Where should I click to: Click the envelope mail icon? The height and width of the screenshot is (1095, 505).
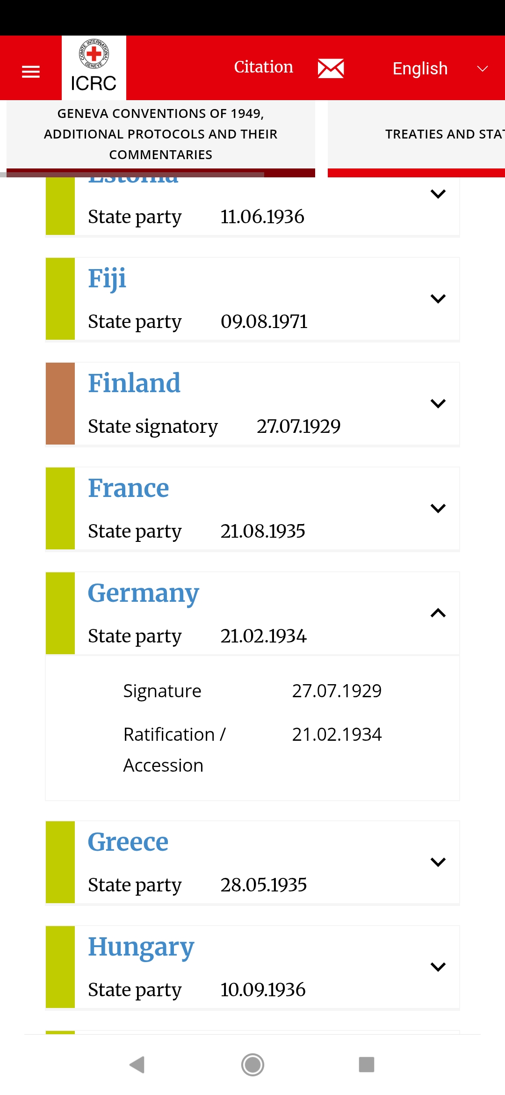click(331, 68)
